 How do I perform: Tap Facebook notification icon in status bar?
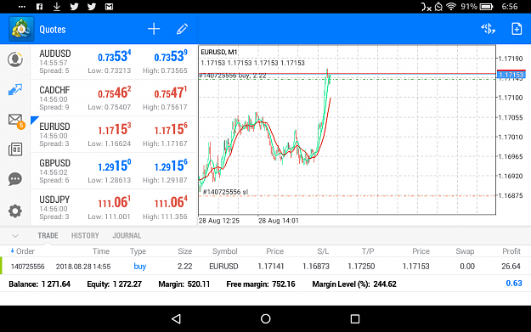point(39,7)
